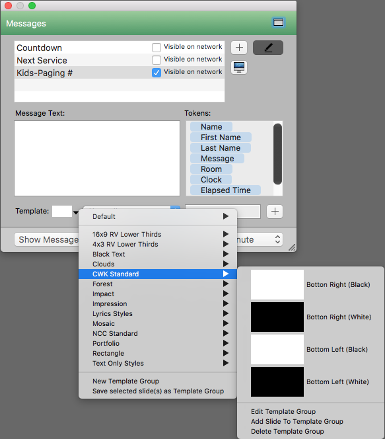Image resolution: width=385 pixels, height=439 pixels.
Task: Open the Mosaic template group
Action: pyautogui.click(x=158, y=324)
